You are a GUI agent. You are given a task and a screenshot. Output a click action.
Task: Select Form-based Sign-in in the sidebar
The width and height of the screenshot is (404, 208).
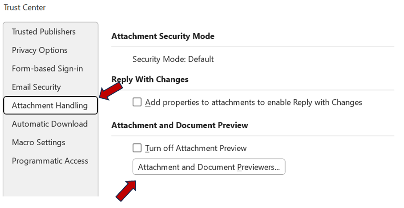click(x=47, y=68)
